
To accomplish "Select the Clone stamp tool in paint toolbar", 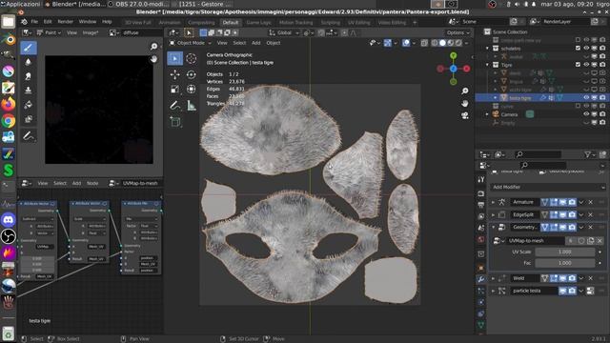I will (x=28, y=91).
